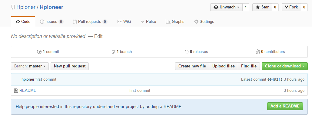Star this repository
Screen dimensions: 312x115
tap(262, 7)
